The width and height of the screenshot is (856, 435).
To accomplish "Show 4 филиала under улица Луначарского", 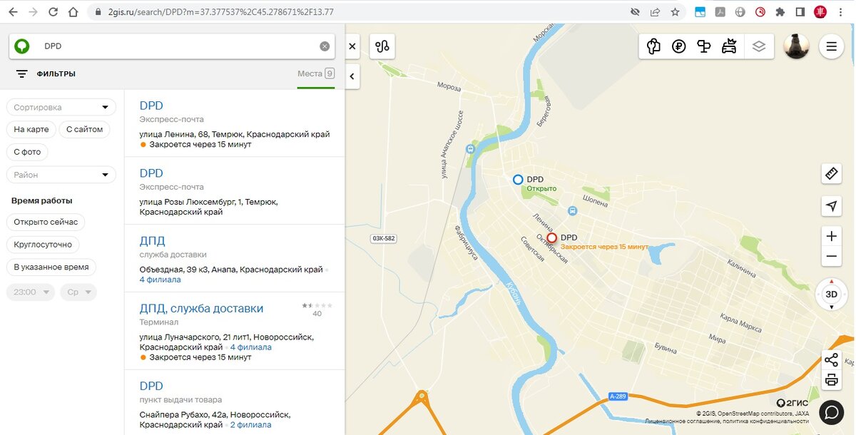I will [250, 347].
